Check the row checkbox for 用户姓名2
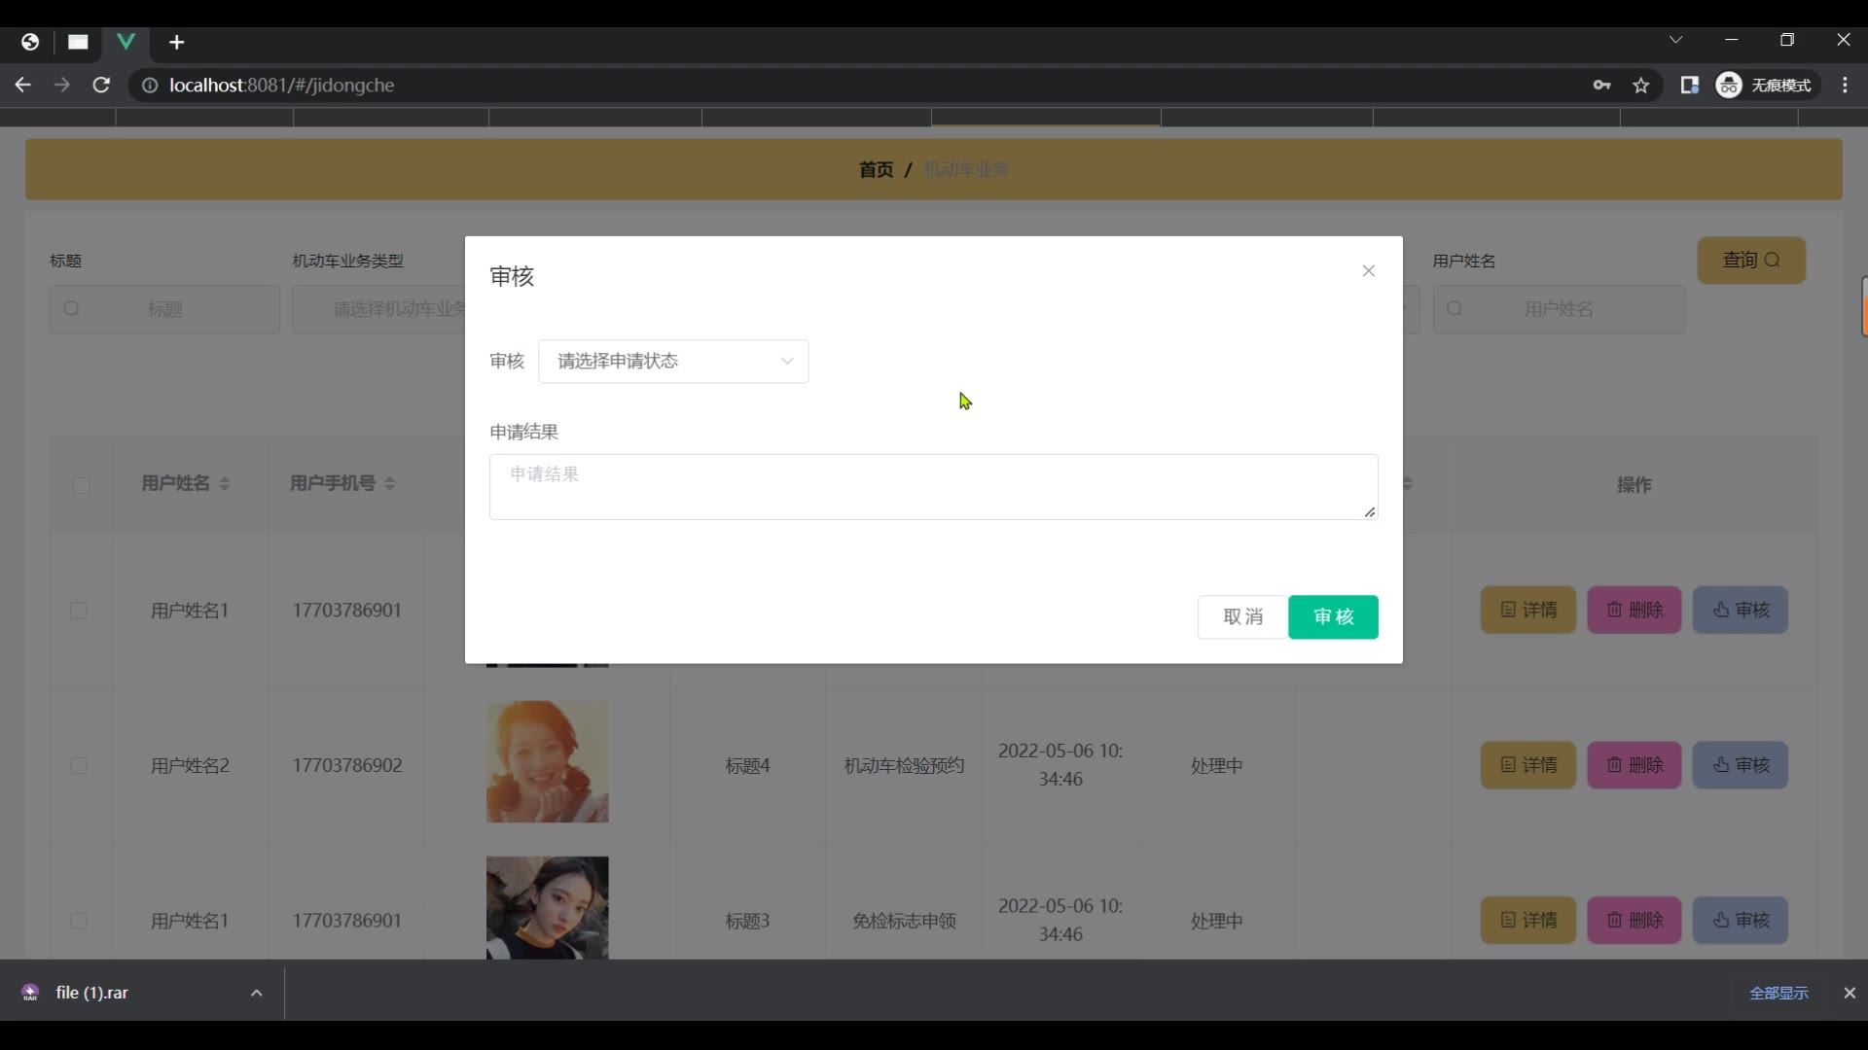The image size is (1868, 1050). coord(79,766)
